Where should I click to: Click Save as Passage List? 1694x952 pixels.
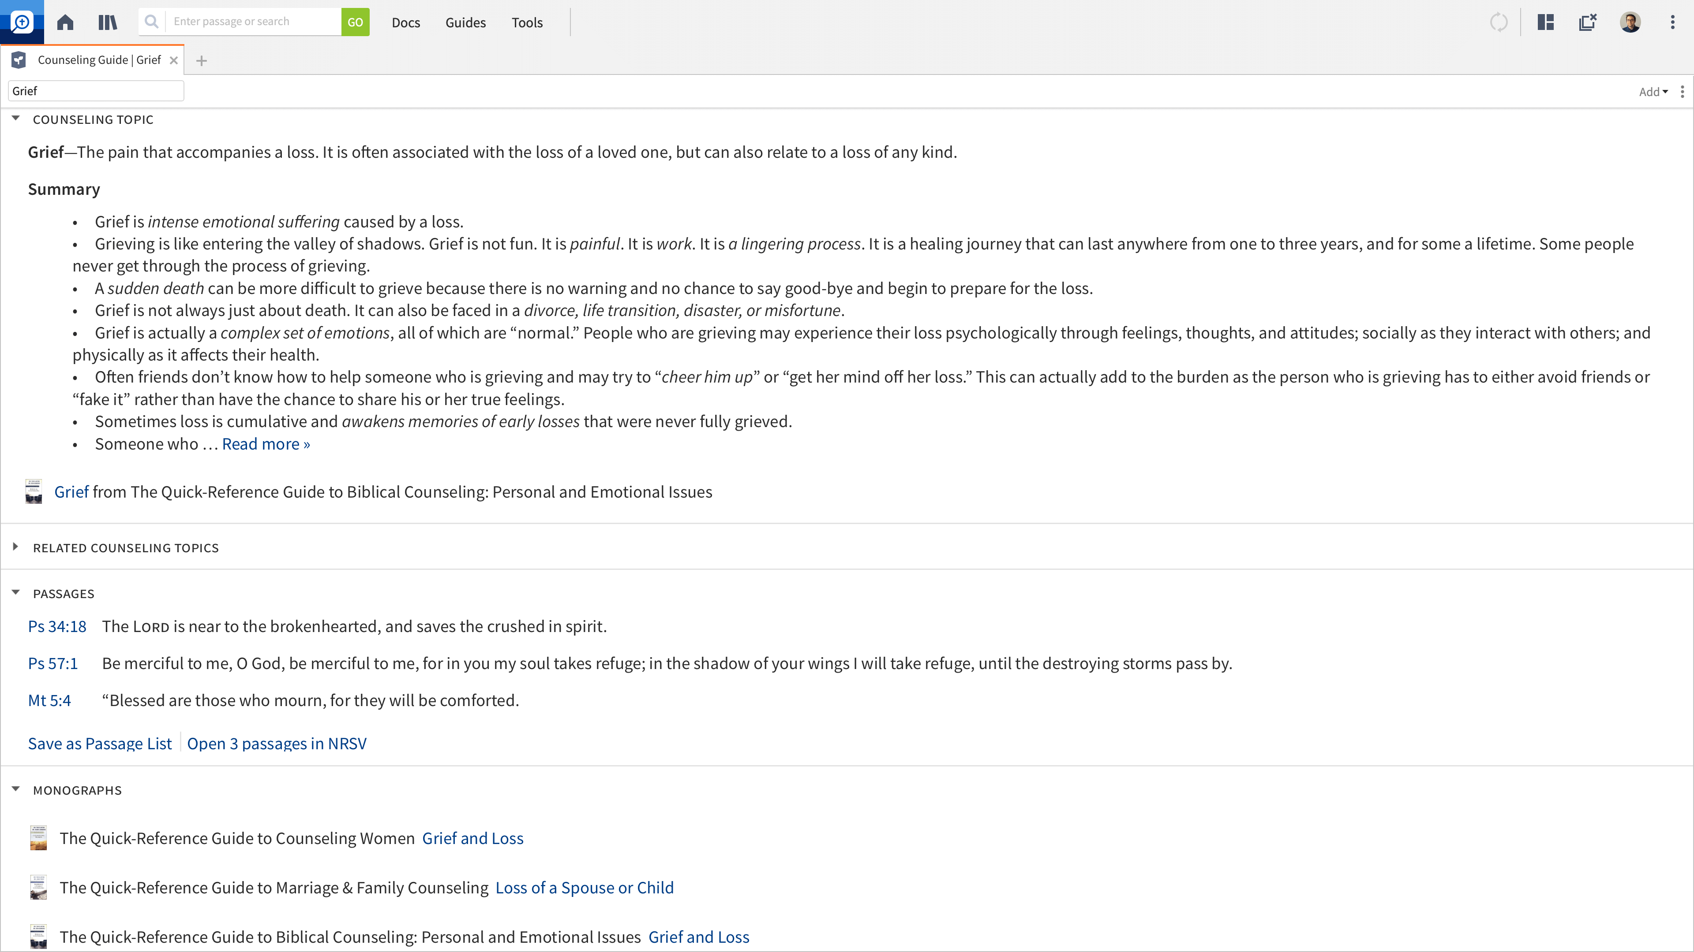pos(99,744)
